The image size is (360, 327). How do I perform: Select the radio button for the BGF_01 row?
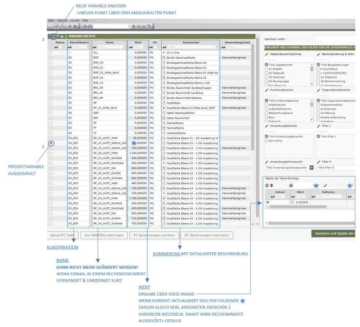tap(51, 68)
